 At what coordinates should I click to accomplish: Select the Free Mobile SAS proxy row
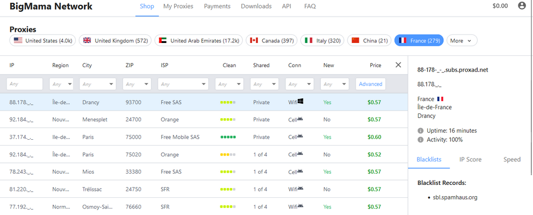tap(204, 137)
